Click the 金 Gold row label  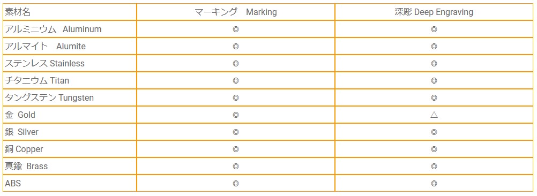(x=20, y=115)
